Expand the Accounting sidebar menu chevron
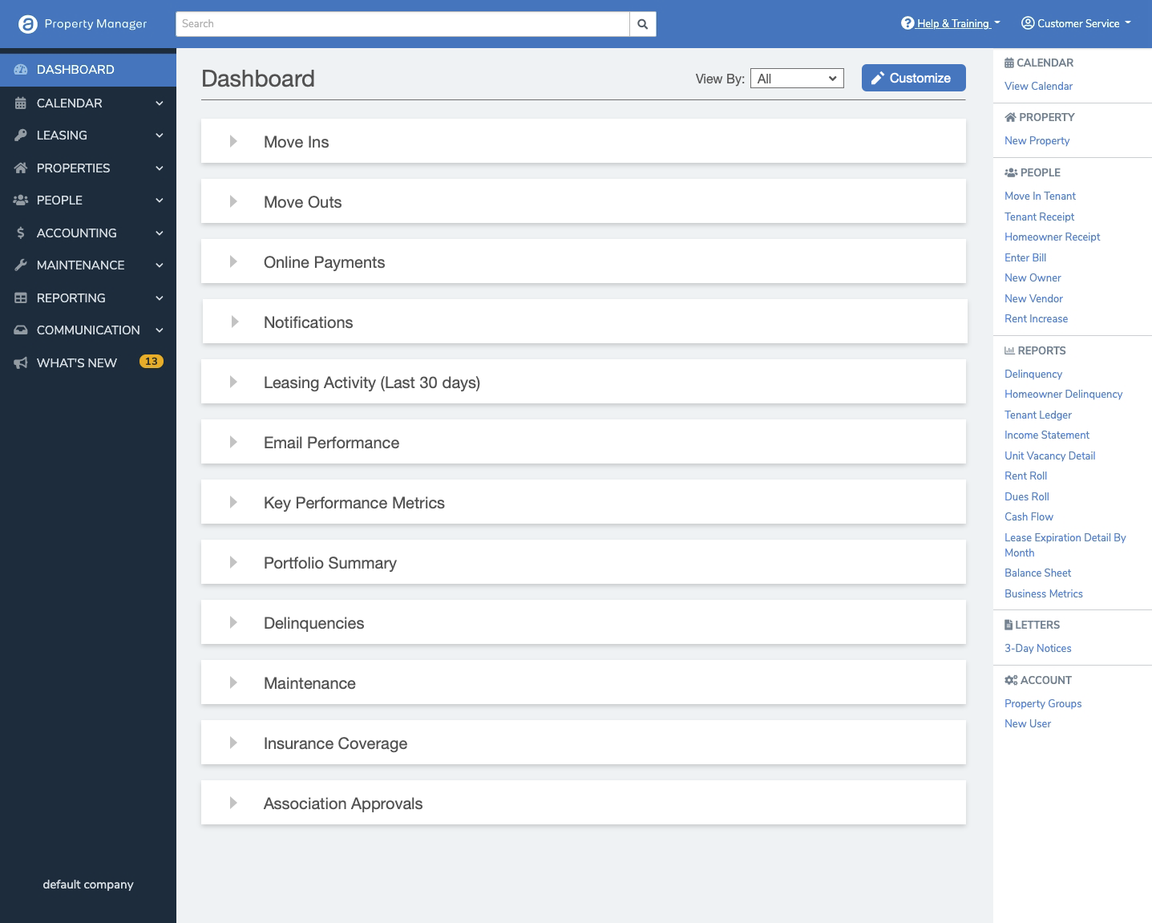1152x923 pixels. click(x=160, y=233)
